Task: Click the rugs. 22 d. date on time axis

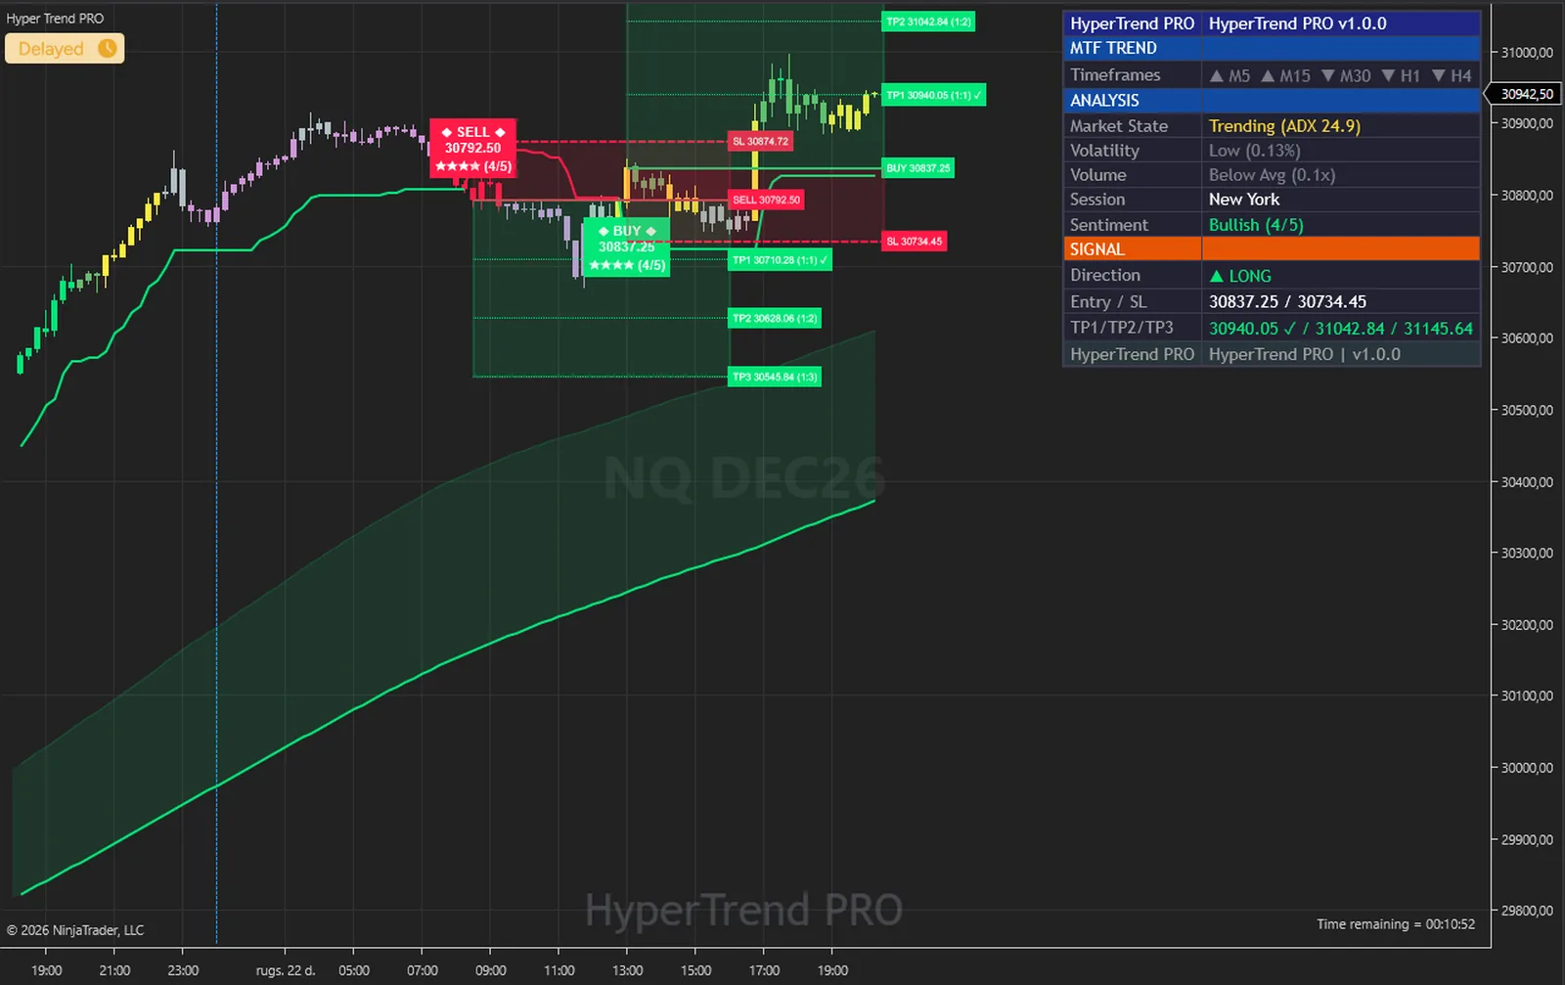Action: 286,970
